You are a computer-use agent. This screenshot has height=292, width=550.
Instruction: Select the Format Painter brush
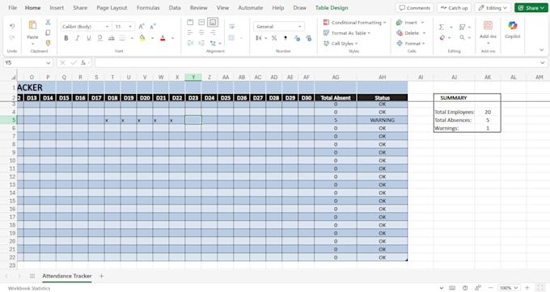tap(48, 43)
